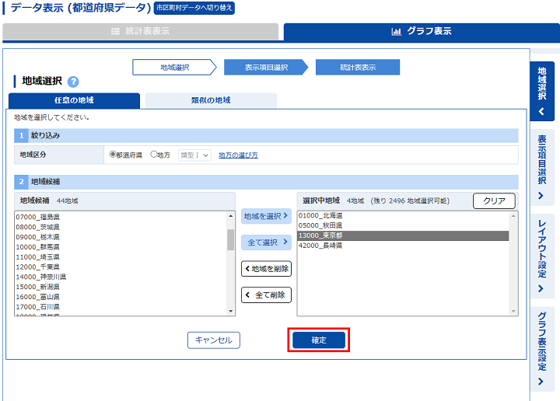Screen dimensions: 560x401
Task: Expand the グラフ表示設定 side panel tab
Action: coord(542,349)
